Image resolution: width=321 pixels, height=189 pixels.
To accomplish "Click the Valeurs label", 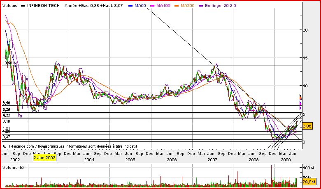I will (x=10, y=5).
